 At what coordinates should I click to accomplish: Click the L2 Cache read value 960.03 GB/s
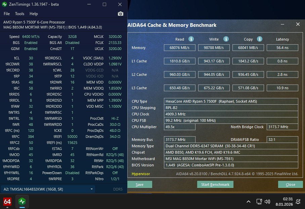(179, 74)
